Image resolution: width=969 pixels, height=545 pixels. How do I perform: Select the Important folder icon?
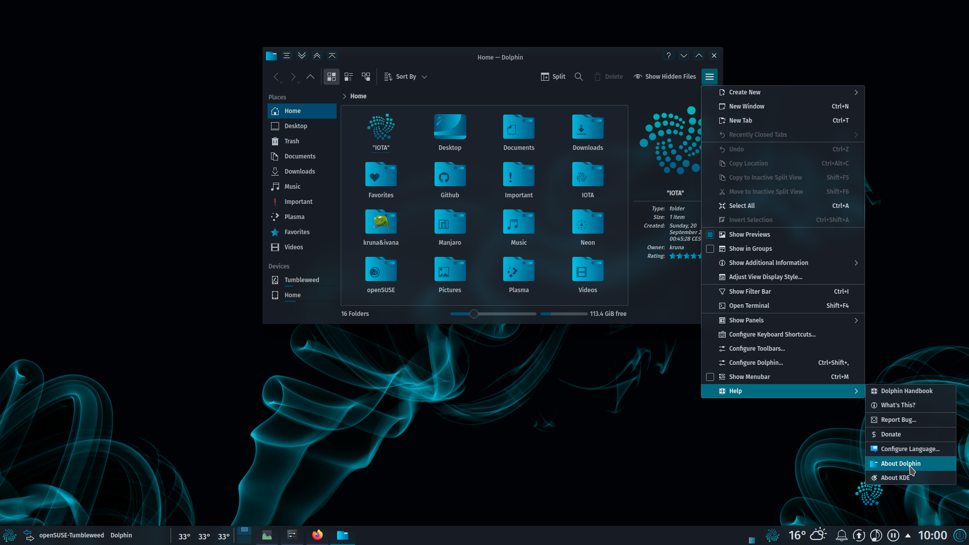(519, 175)
